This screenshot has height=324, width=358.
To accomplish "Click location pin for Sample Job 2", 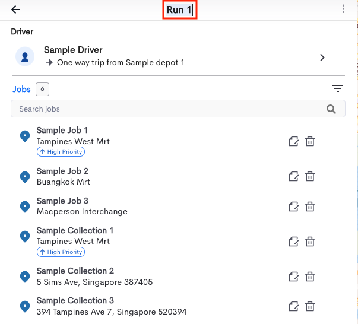I will click(25, 177).
